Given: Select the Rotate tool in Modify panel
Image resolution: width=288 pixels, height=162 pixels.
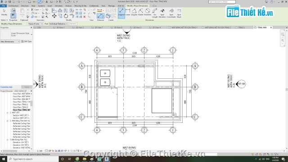Looking at the screenshot, I should pyautogui.click(x=66, y=16).
